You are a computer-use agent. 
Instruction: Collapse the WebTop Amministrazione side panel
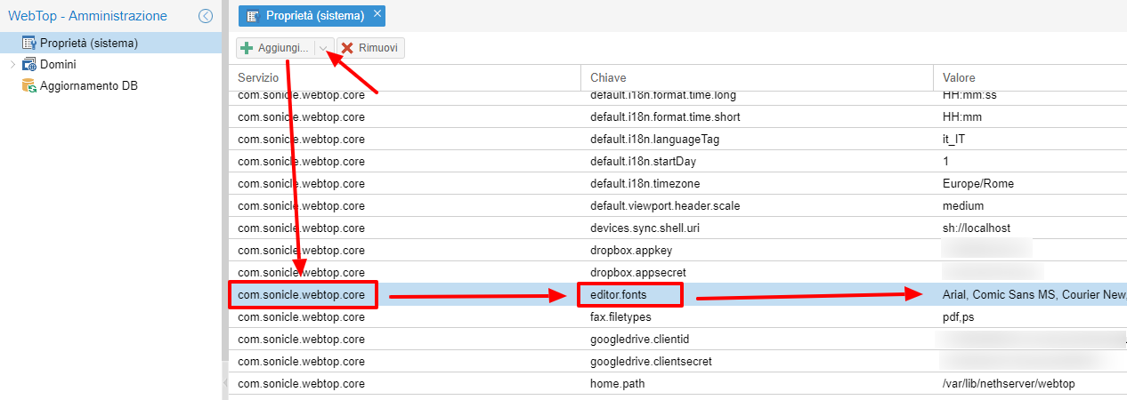tap(206, 15)
